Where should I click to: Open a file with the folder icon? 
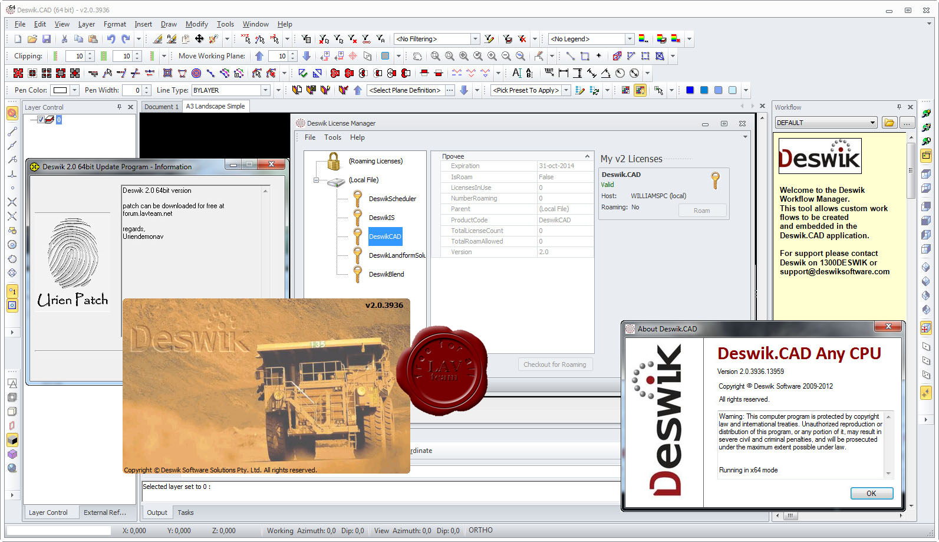(32, 39)
